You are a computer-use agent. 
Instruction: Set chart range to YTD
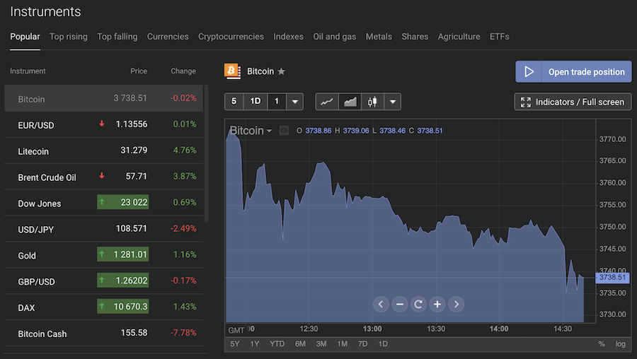[x=277, y=344]
